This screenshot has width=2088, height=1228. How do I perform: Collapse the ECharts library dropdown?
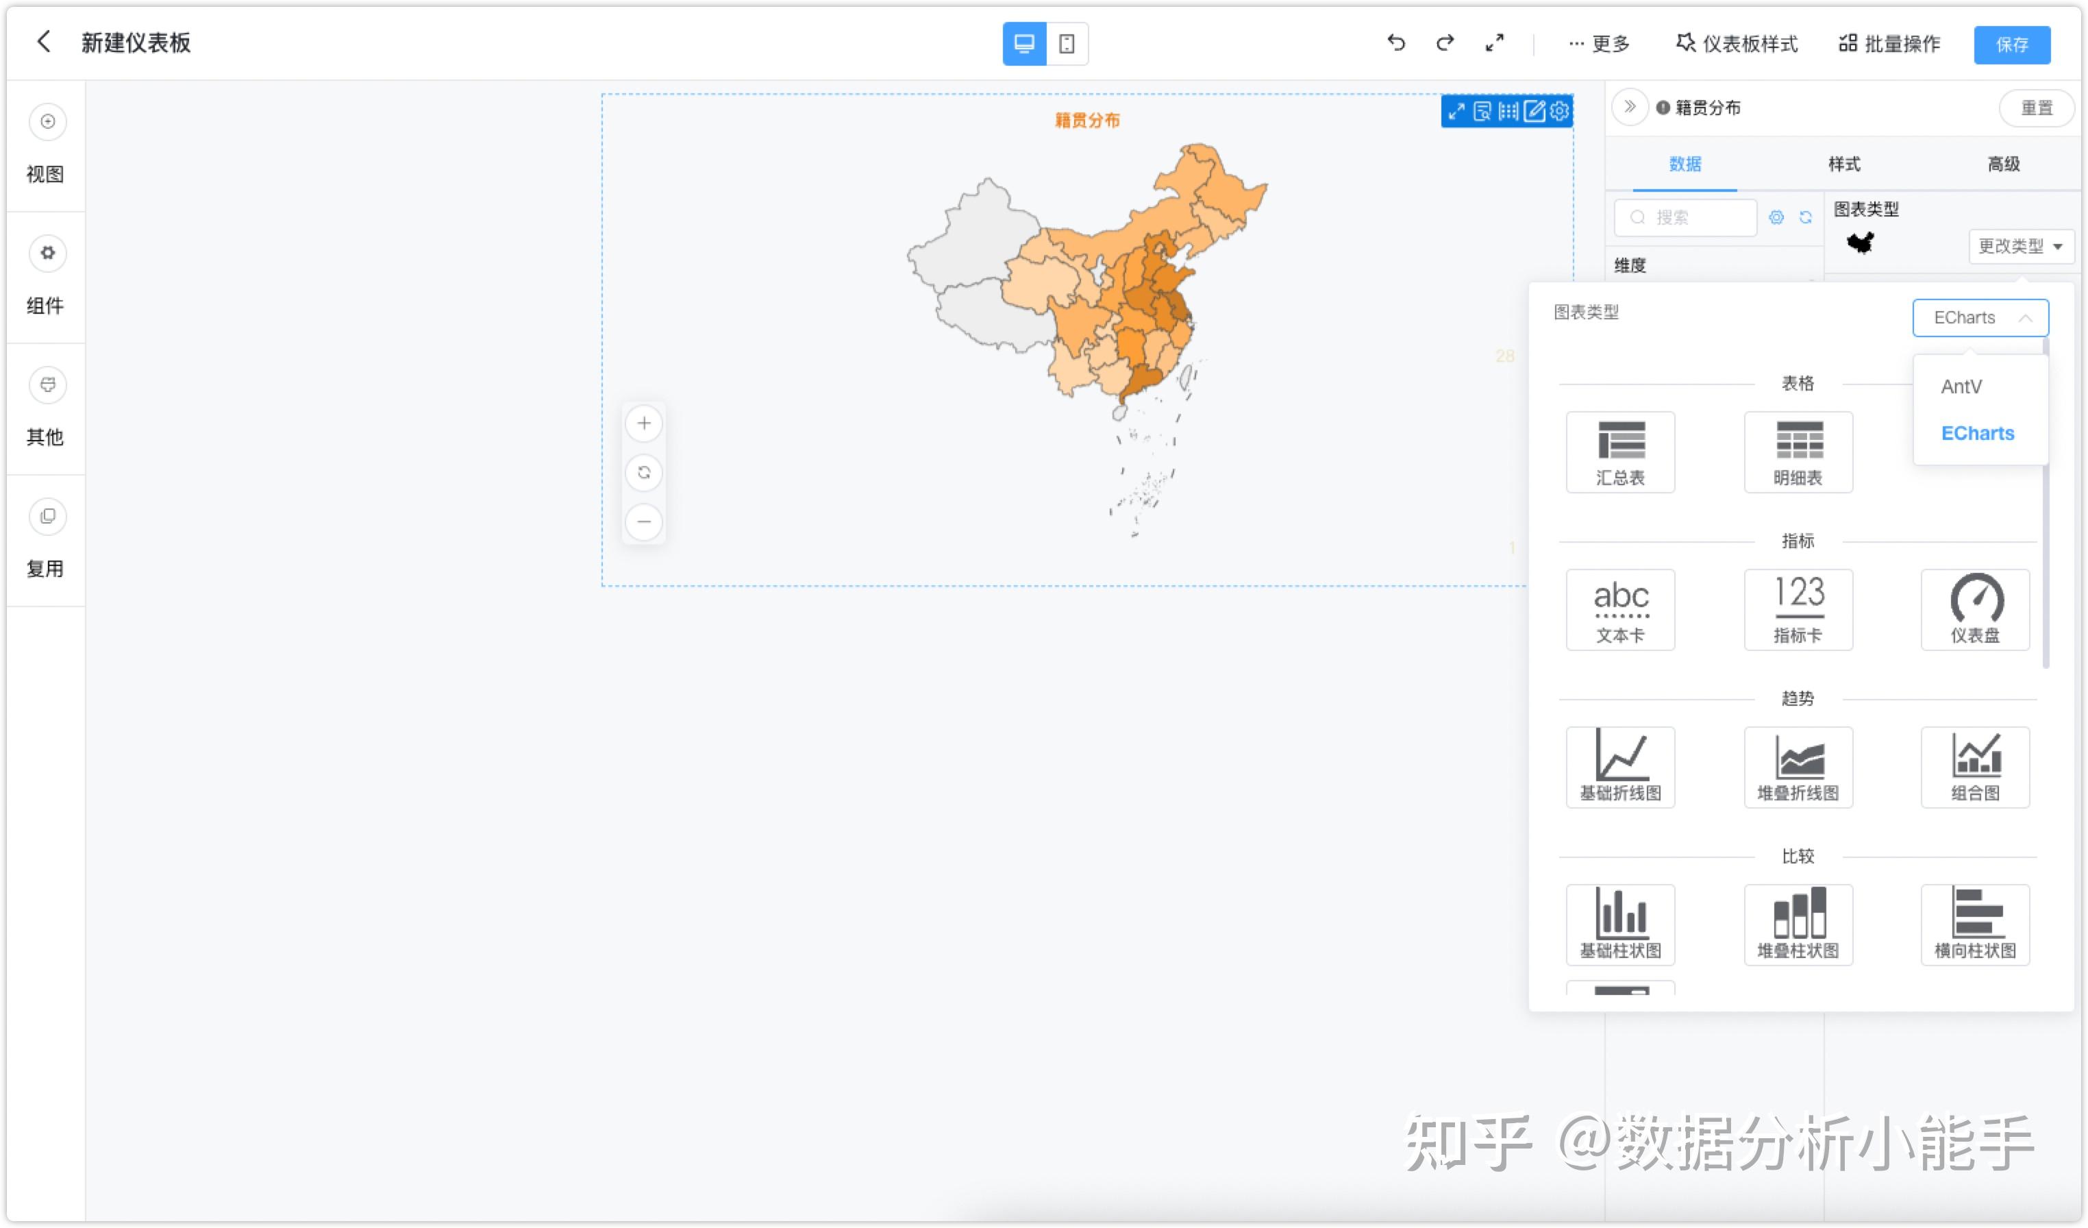tap(1980, 317)
